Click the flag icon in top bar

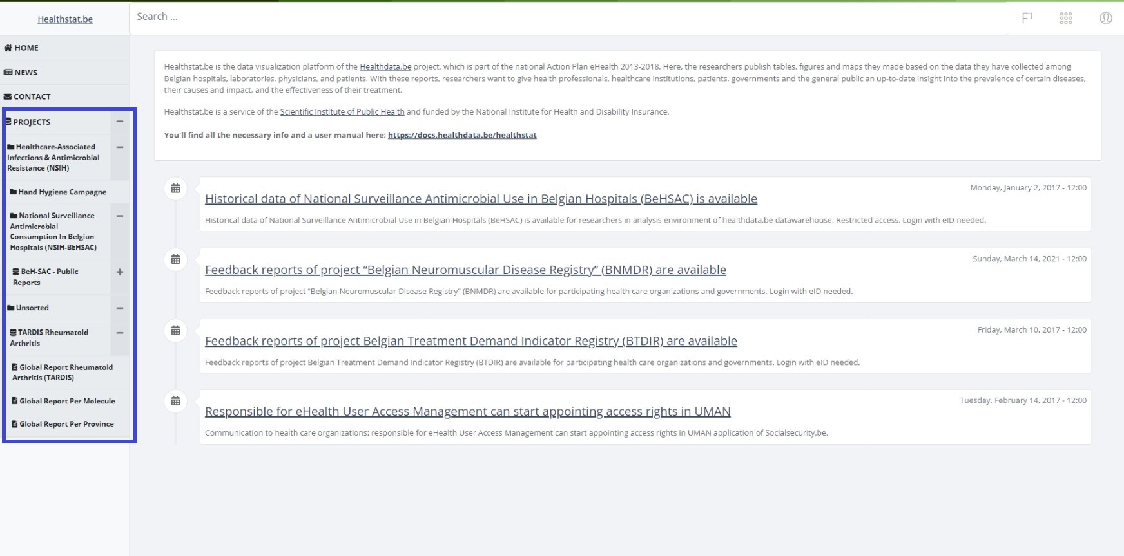(1027, 18)
